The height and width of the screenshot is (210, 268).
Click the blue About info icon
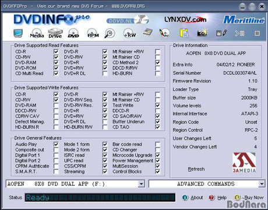pyautogui.click(x=185, y=197)
